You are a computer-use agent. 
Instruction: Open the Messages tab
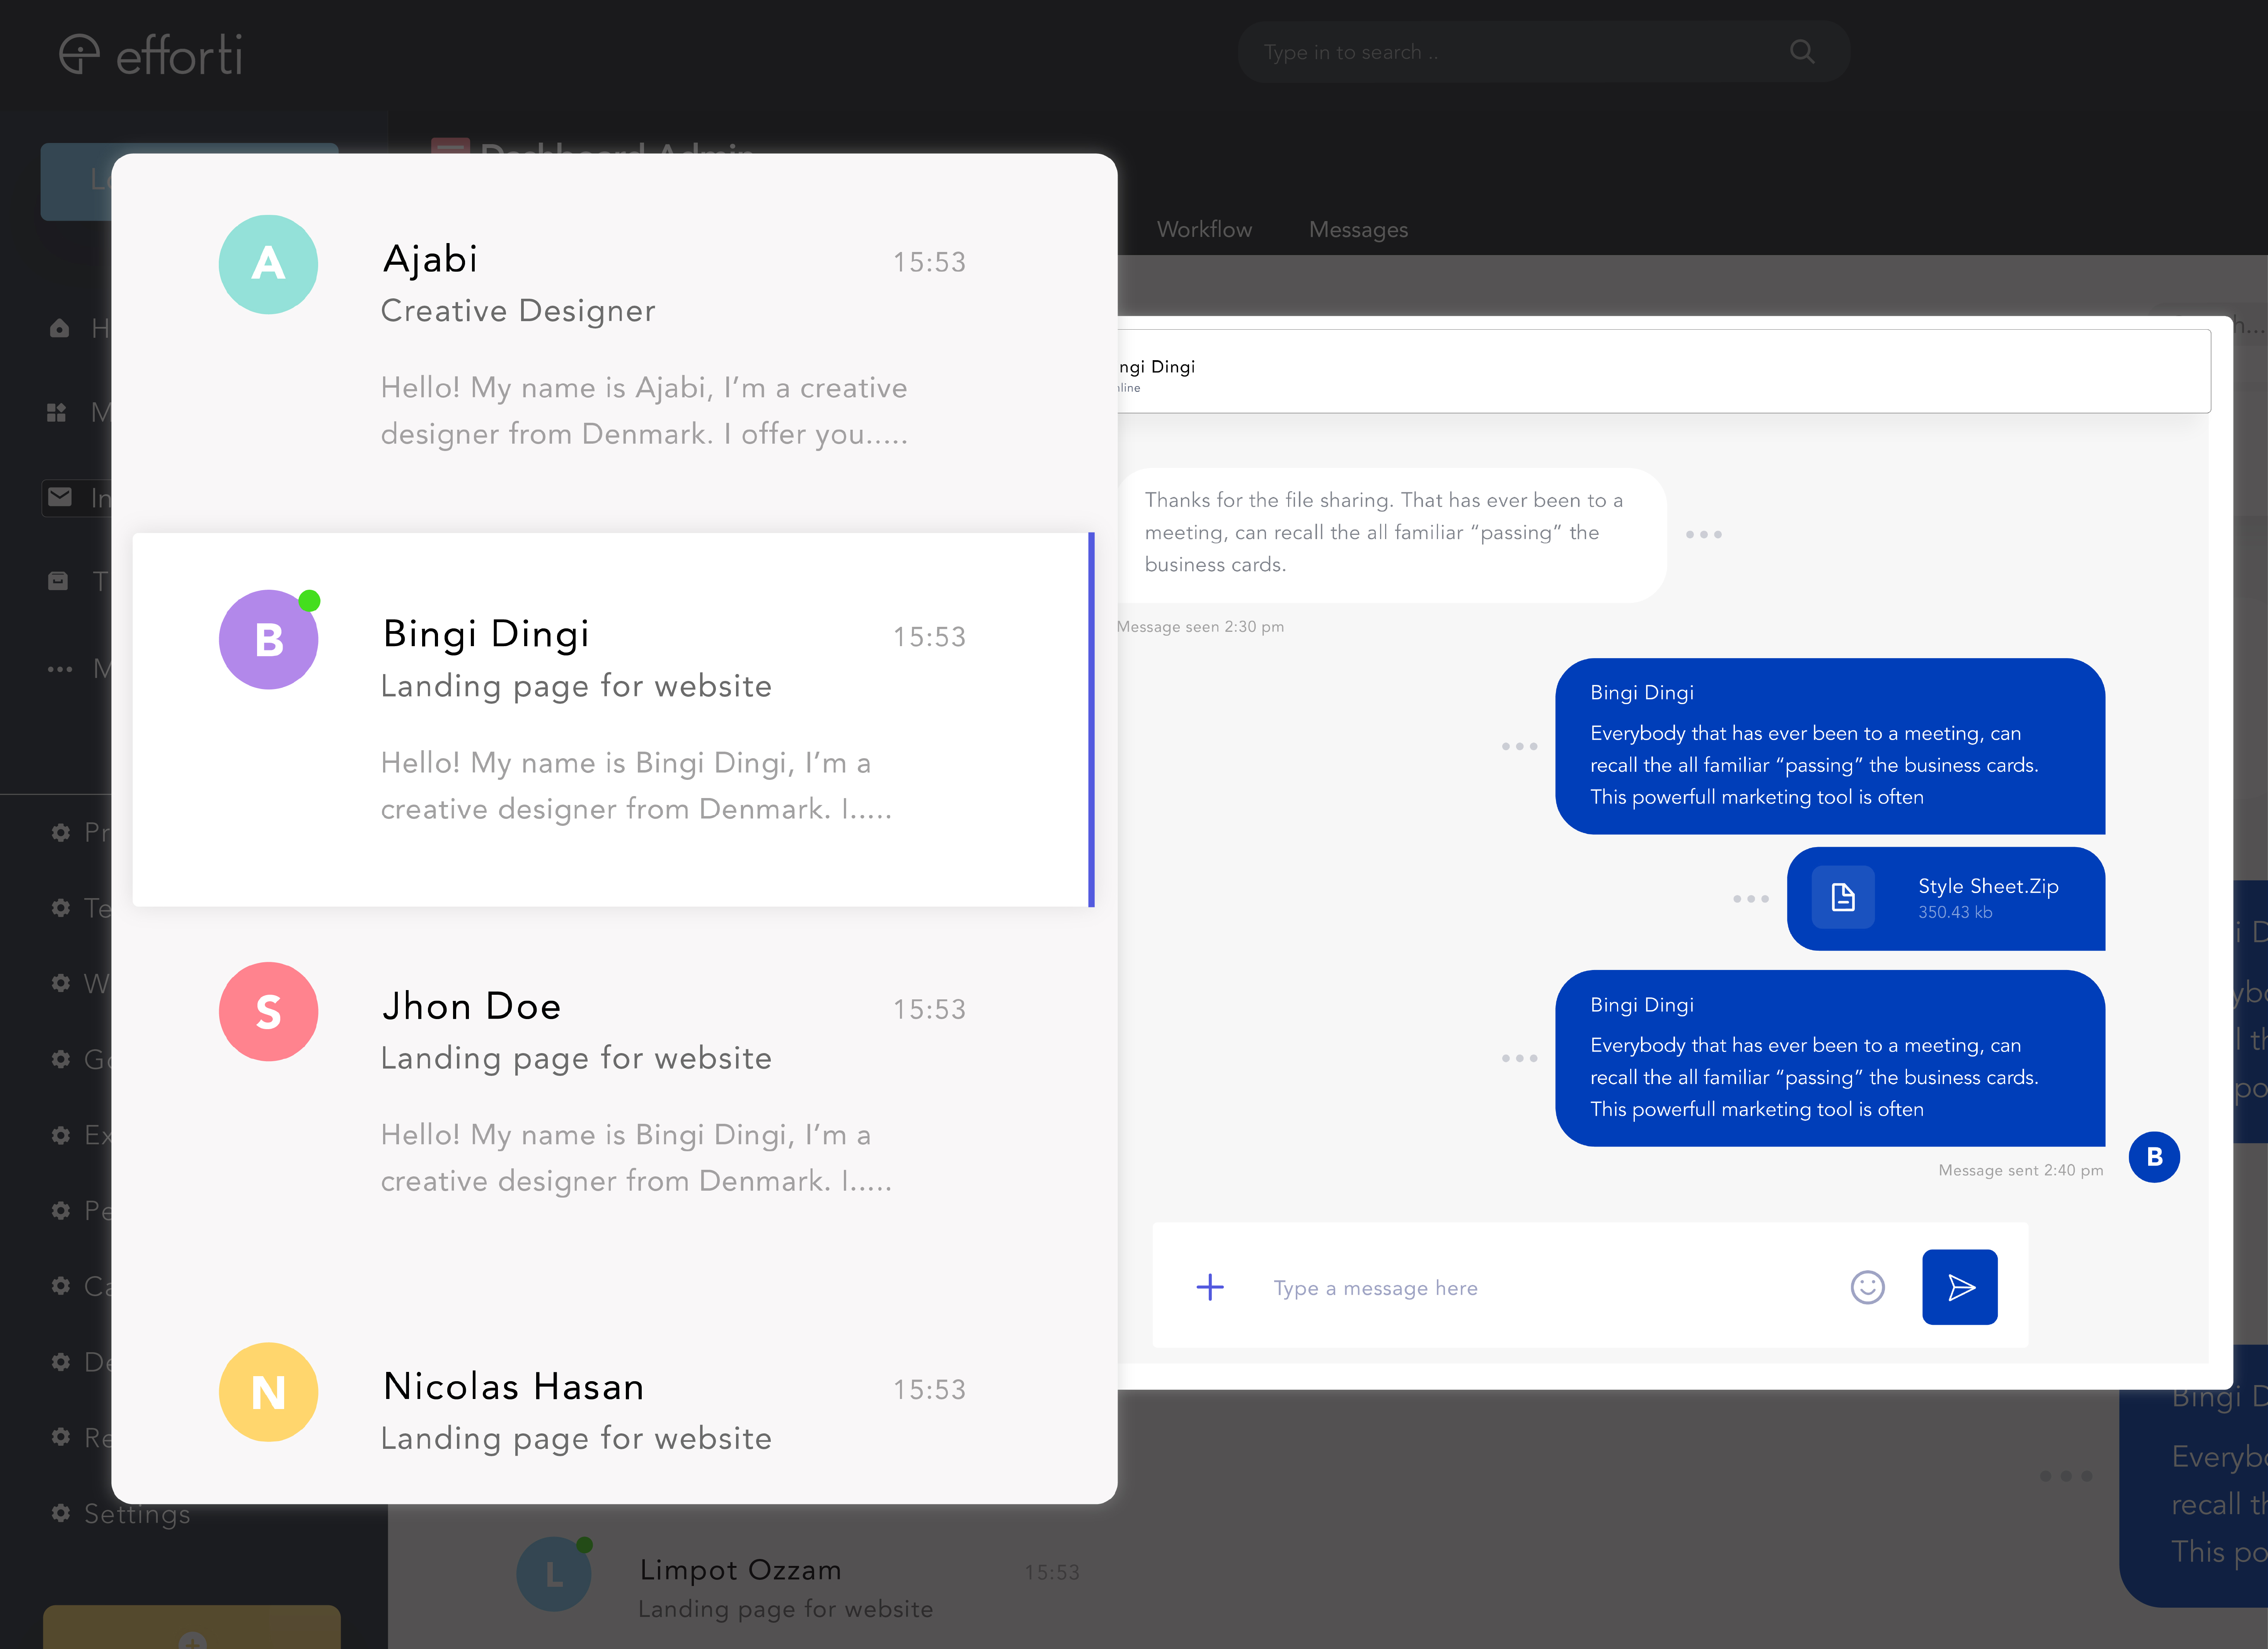coord(1358,230)
